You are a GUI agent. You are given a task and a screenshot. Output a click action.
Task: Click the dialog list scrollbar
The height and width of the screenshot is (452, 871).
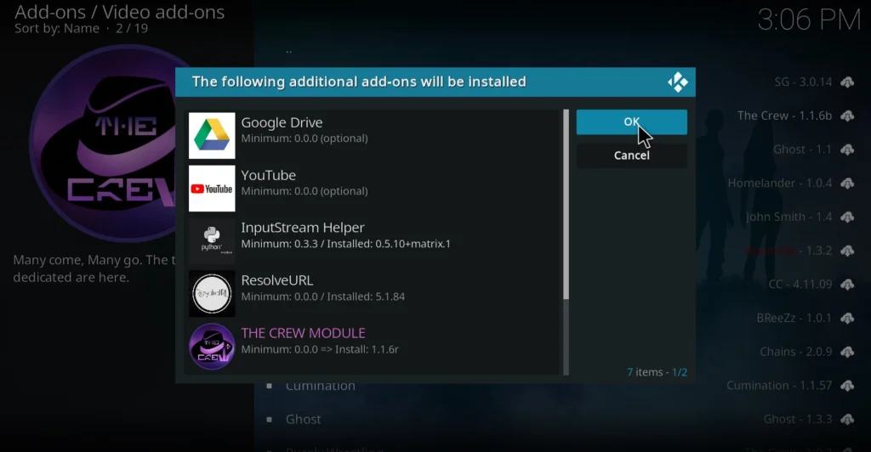[566, 242]
